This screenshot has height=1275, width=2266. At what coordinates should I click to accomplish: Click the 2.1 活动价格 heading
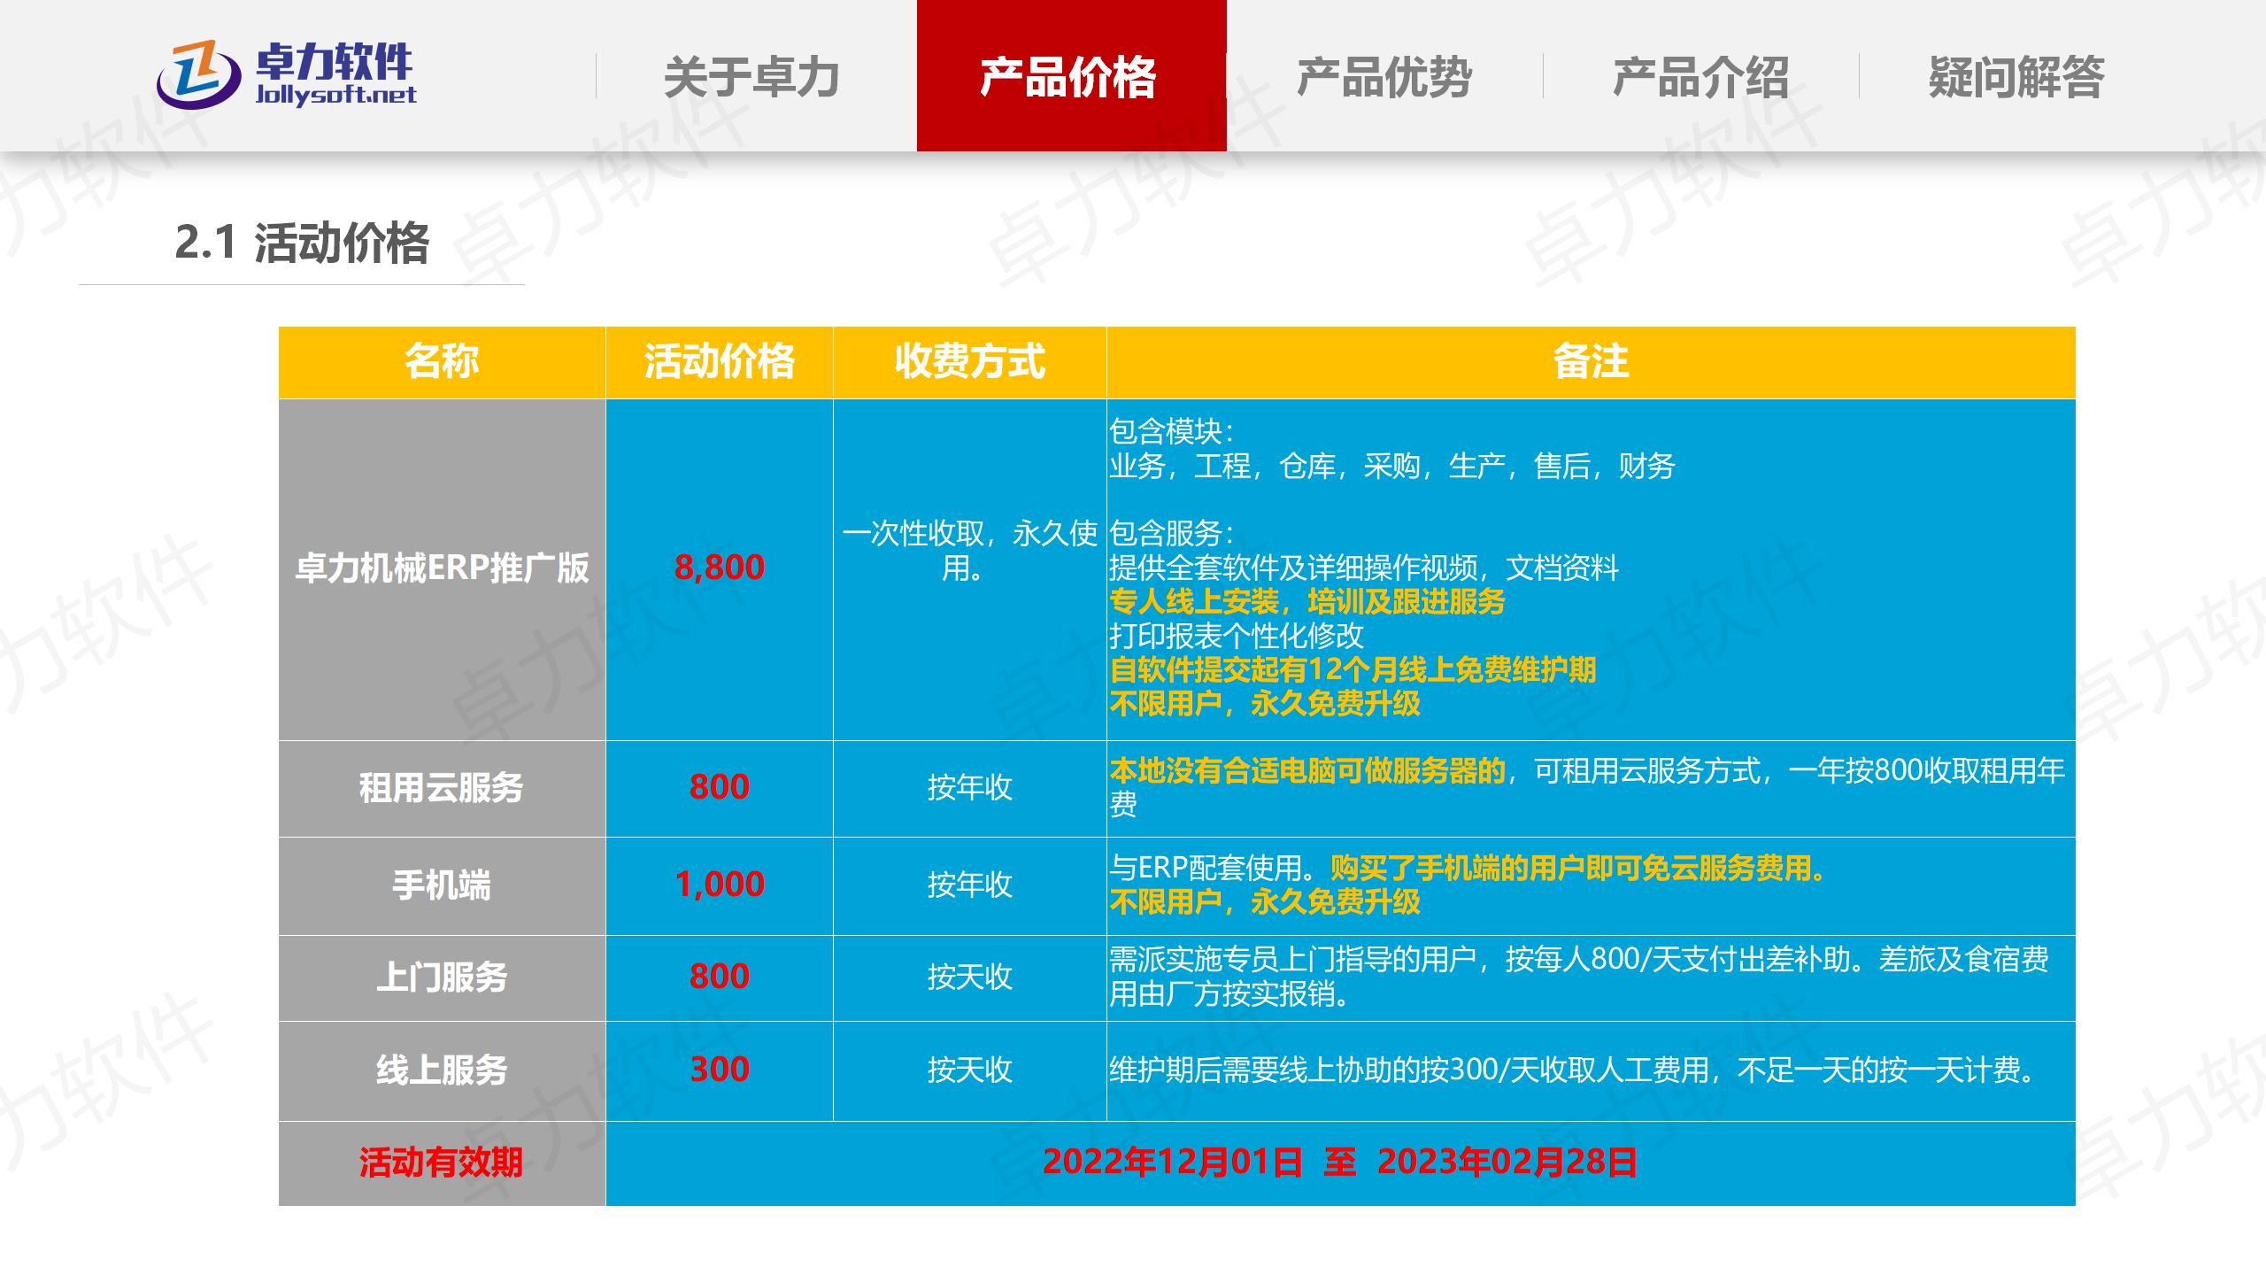coord(302,243)
